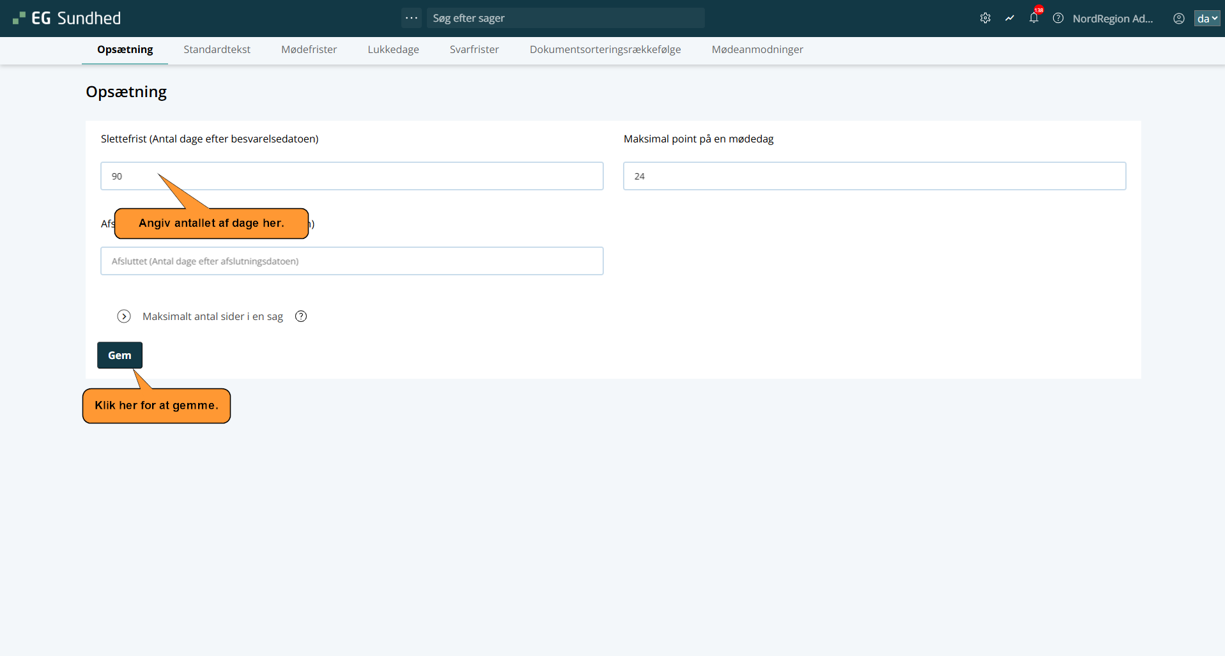
Task: Expand Maksimalt antal sider i en sag
Action: 124,316
